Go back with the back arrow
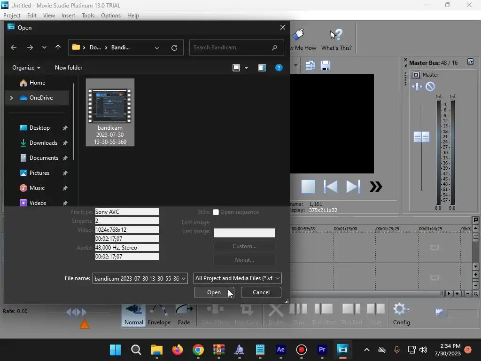 (14, 47)
